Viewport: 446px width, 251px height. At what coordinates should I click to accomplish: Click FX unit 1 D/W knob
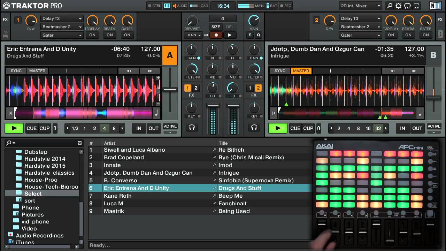tap(31, 21)
